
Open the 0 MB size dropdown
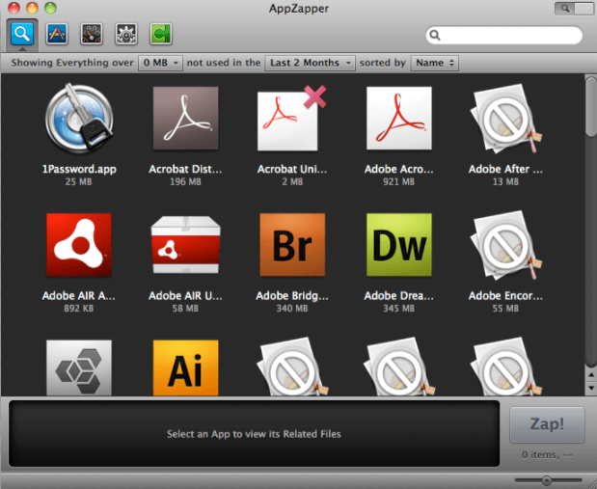pyautogui.click(x=160, y=63)
